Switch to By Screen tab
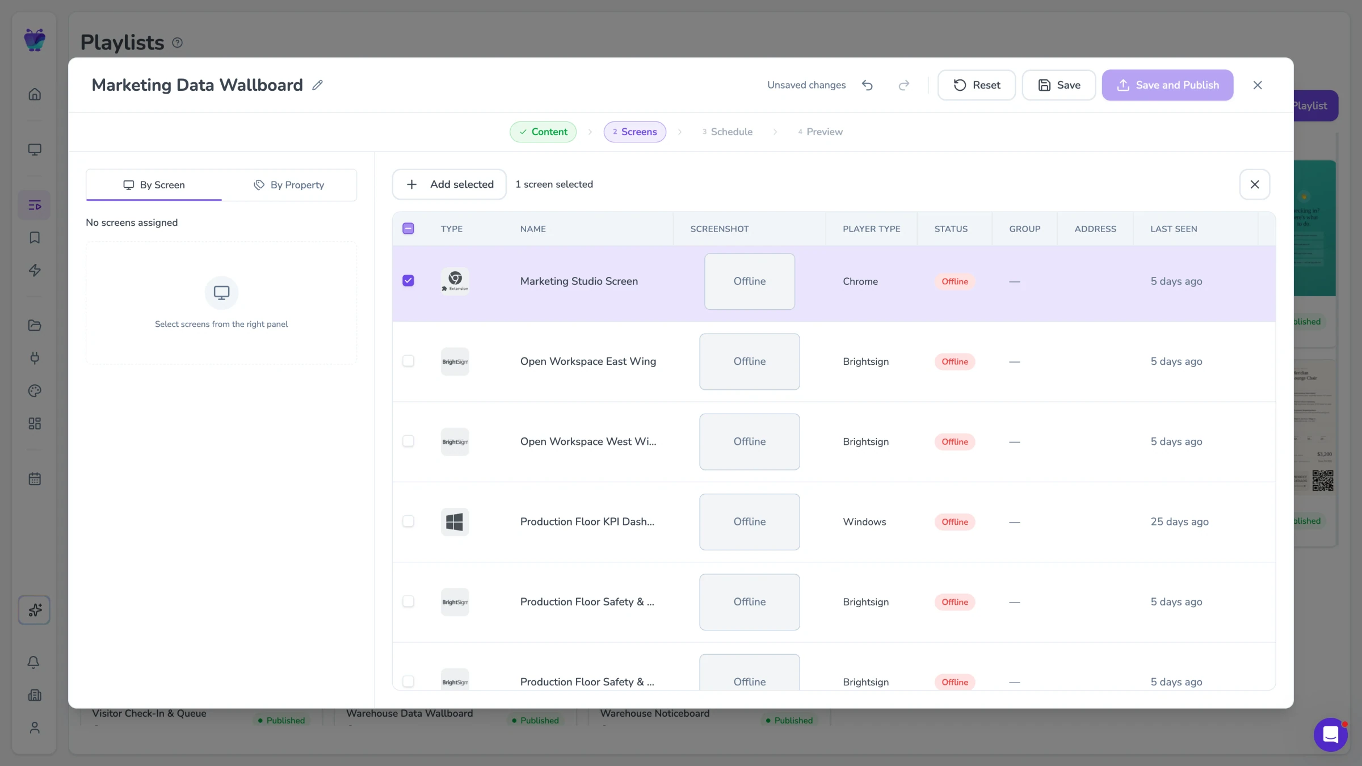Image resolution: width=1362 pixels, height=766 pixels. click(x=154, y=185)
